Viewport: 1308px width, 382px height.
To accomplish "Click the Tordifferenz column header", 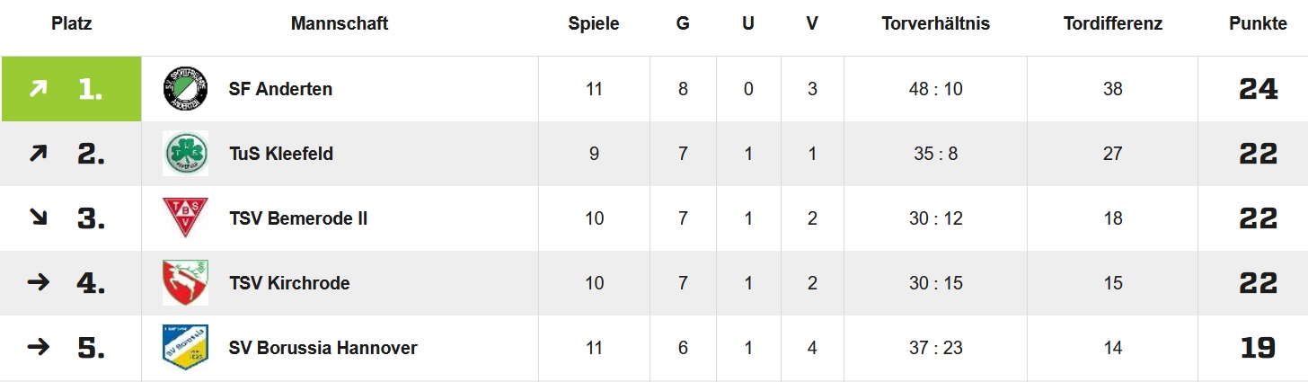I will pos(1112,24).
